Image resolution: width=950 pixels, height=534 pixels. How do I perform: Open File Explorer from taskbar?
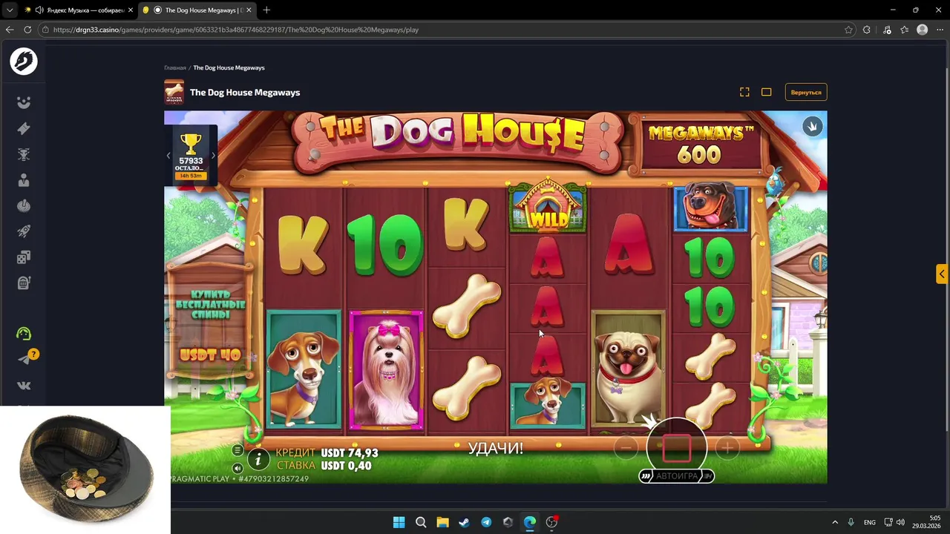point(442,522)
